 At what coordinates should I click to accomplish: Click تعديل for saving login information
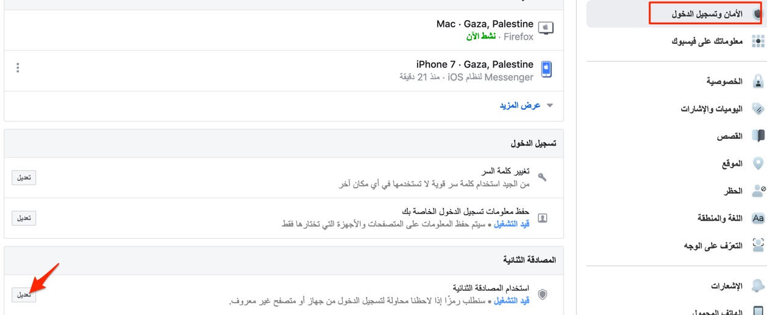coord(24,218)
